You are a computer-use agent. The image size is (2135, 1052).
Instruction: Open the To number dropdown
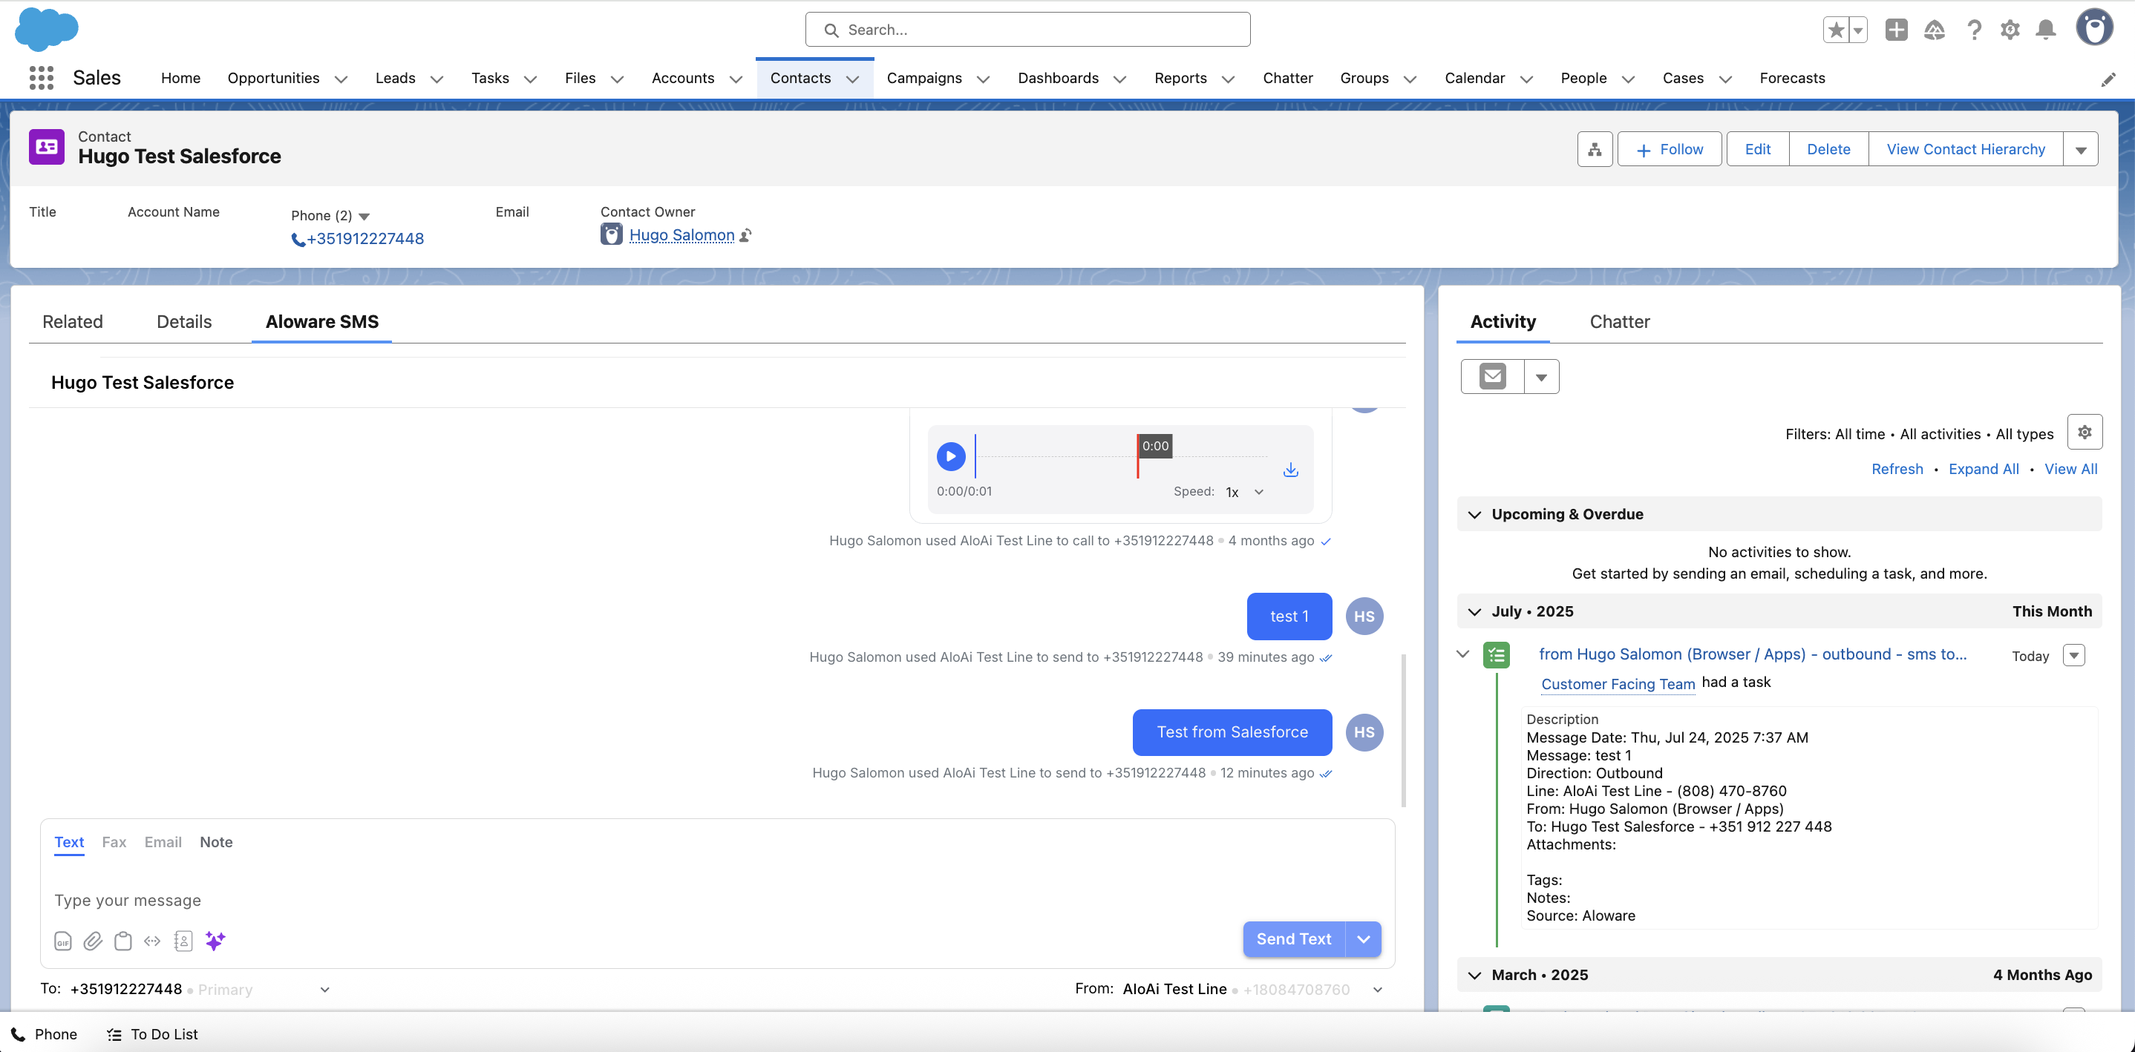click(x=325, y=990)
